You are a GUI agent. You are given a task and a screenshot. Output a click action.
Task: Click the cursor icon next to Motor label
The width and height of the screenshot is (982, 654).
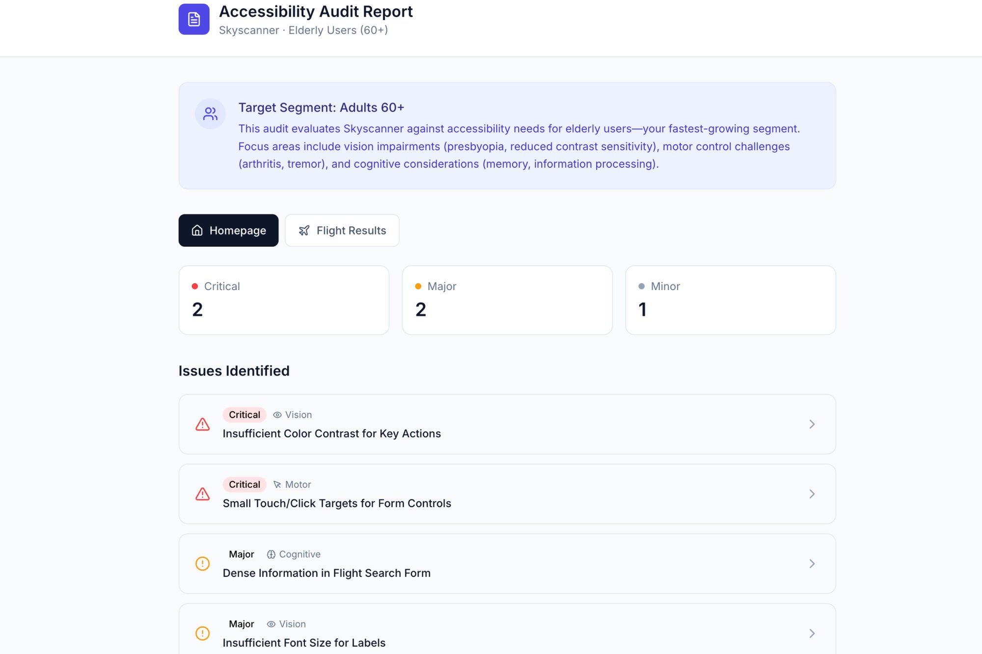[277, 484]
